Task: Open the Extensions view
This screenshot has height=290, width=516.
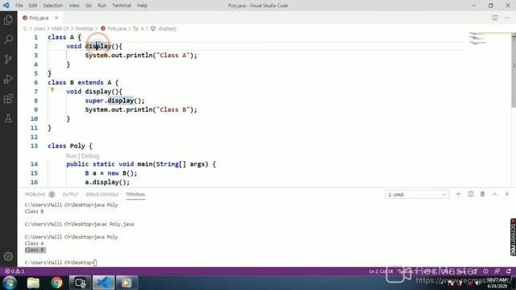Action: pyautogui.click(x=8, y=98)
